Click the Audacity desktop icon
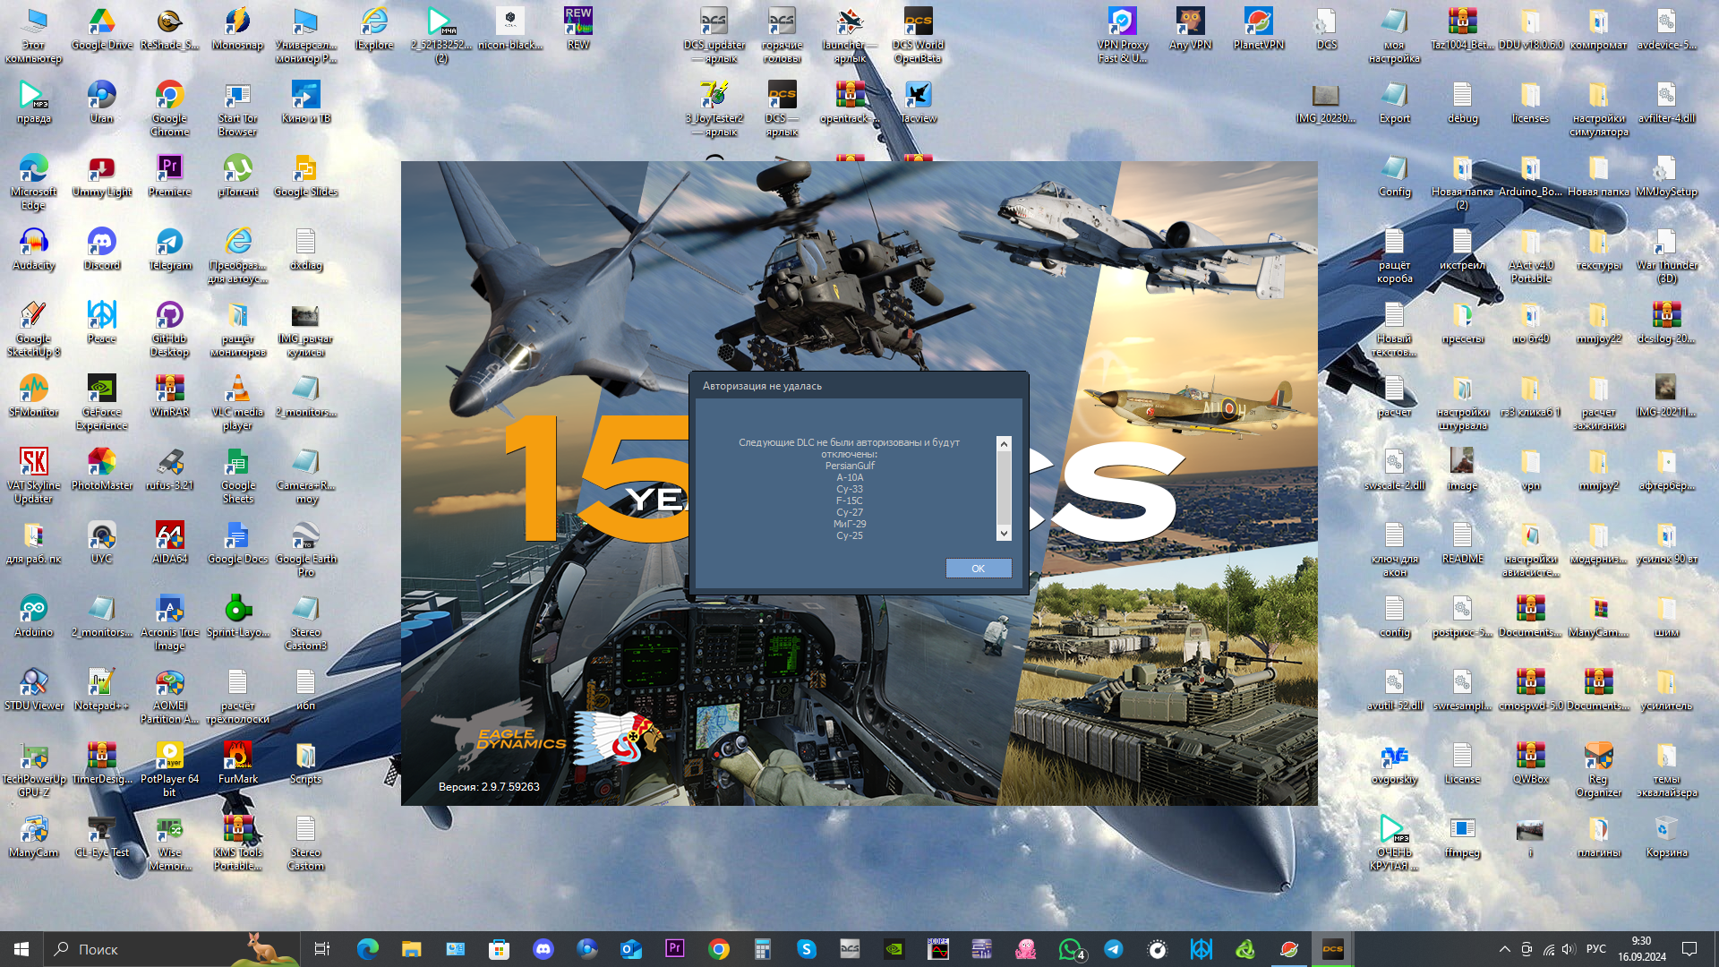This screenshot has height=967, width=1719. click(34, 249)
